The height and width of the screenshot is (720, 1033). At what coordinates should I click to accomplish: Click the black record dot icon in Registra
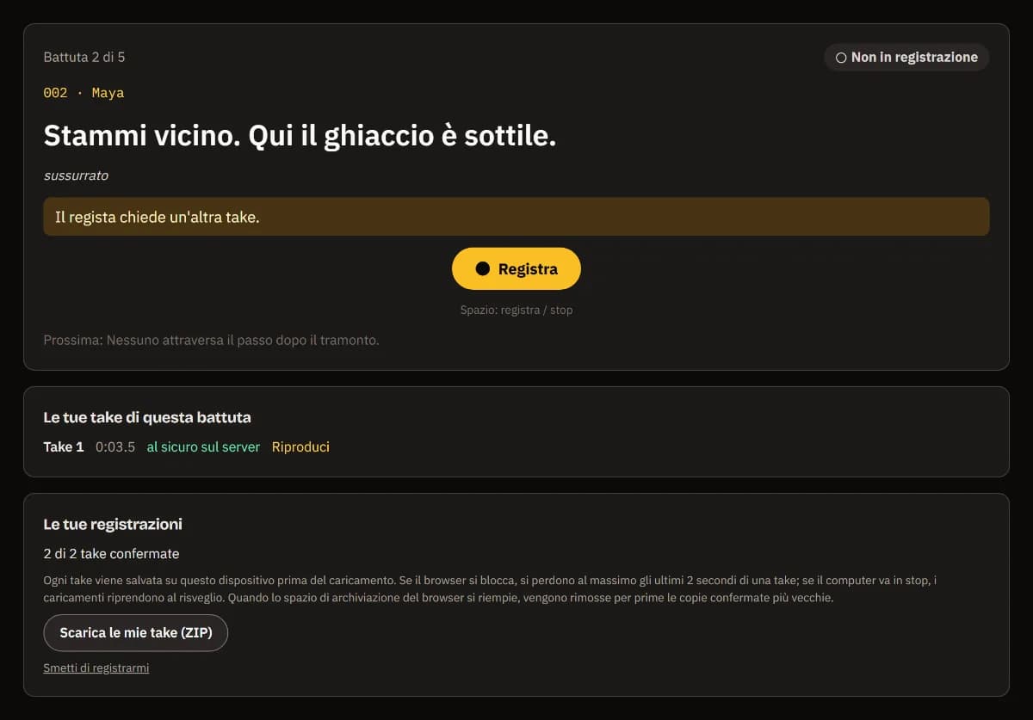click(x=483, y=268)
